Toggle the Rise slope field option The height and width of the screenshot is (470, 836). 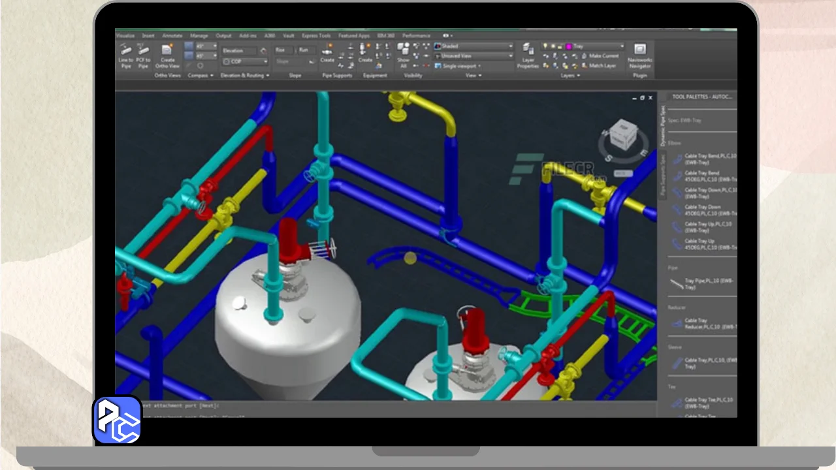tap(281, 50)
